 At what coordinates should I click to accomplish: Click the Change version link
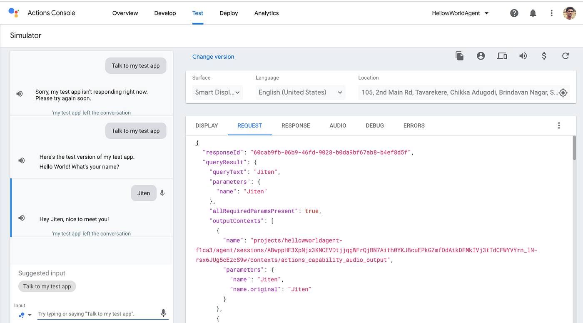[213, 57]
